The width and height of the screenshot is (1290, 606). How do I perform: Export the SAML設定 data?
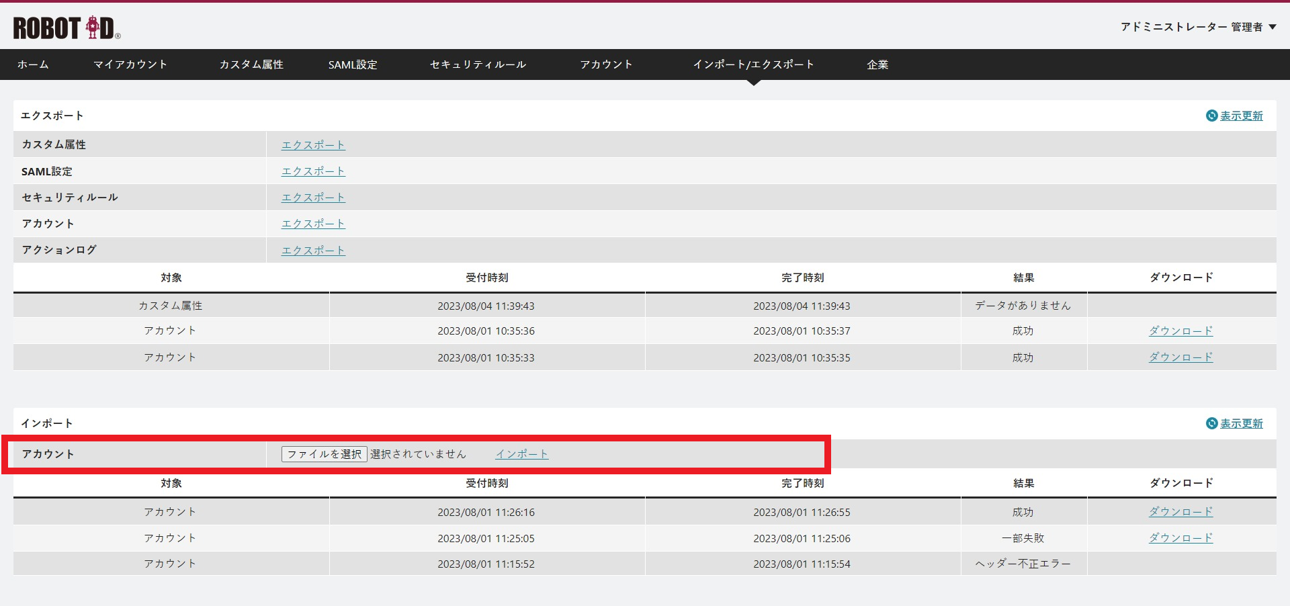pos(313,171)
